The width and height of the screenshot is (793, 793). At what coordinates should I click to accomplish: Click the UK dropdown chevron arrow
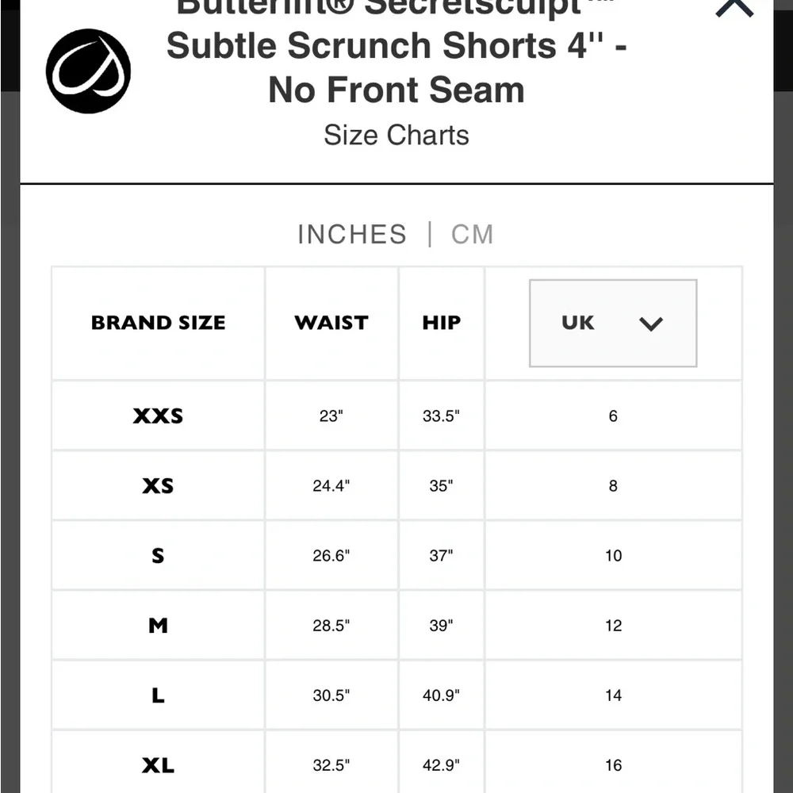pyautogui.click(x=652, y=324)
